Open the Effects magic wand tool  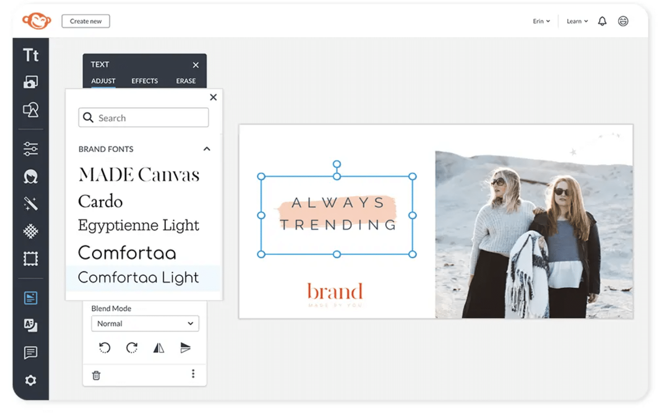point(31,204)
